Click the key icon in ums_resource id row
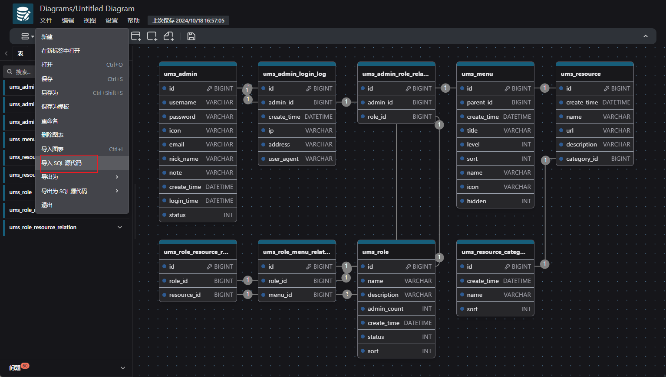This screenshot has width=666, height=377. [x=607, y=88]
